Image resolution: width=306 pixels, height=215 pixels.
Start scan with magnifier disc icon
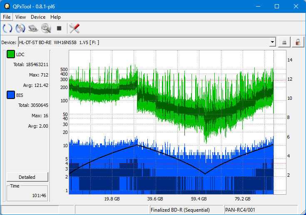46,28
